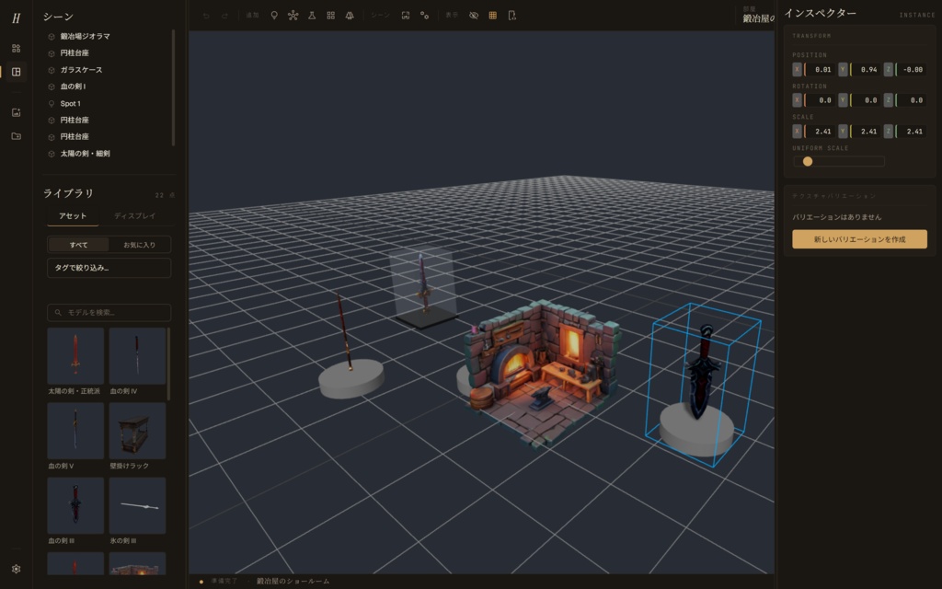This screenshot has height=589, width=942.
Task: Click the sword in the glass case
Action: 423,283
